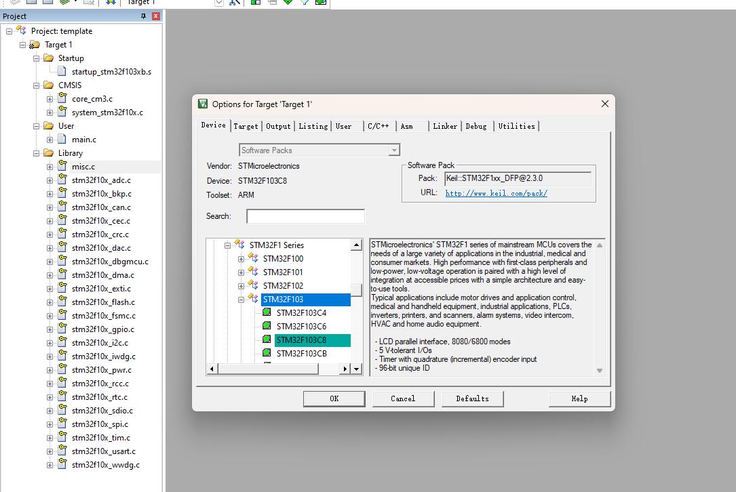Image resolution: width=736 pixels, height=492 pixels.
Task: Click file icon beside core_cm3.c
Action: 62,98
